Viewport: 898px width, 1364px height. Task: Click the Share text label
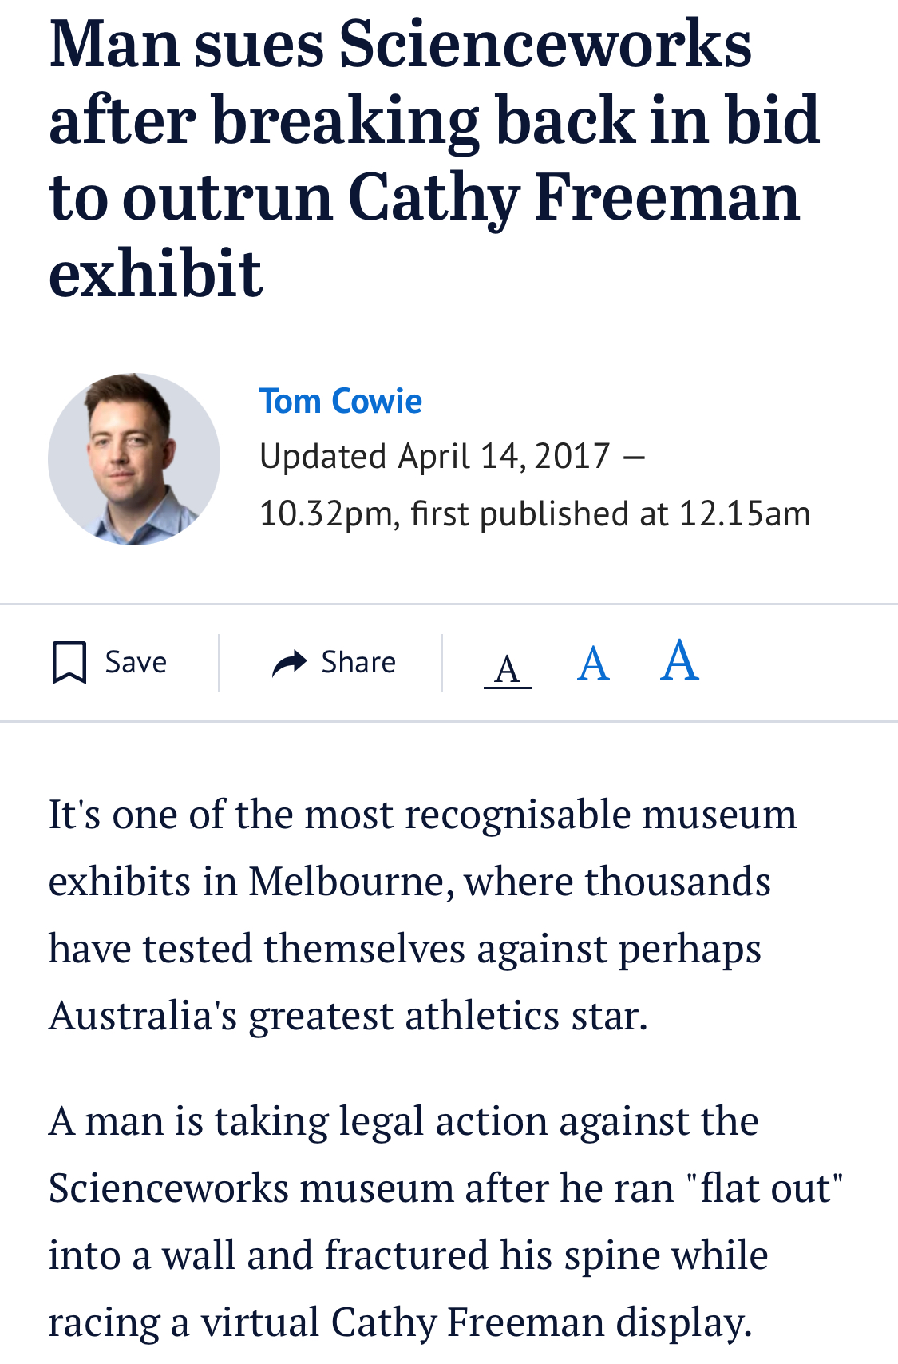click(358, 663)
